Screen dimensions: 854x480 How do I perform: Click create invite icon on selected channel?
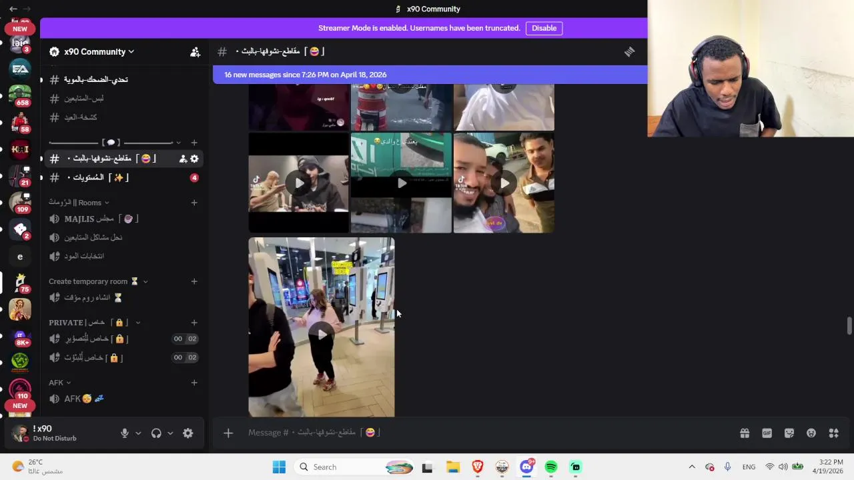(x=183, y=159)
